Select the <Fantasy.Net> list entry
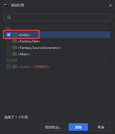The height and width of the screenshot is (134, 115). coord(57,41)
